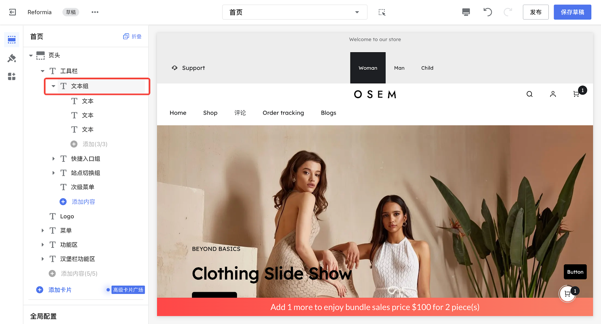Expand the 快捷入口组 tree node
Image resolution: width=601 pixels, height=324 pixels.
53,159
